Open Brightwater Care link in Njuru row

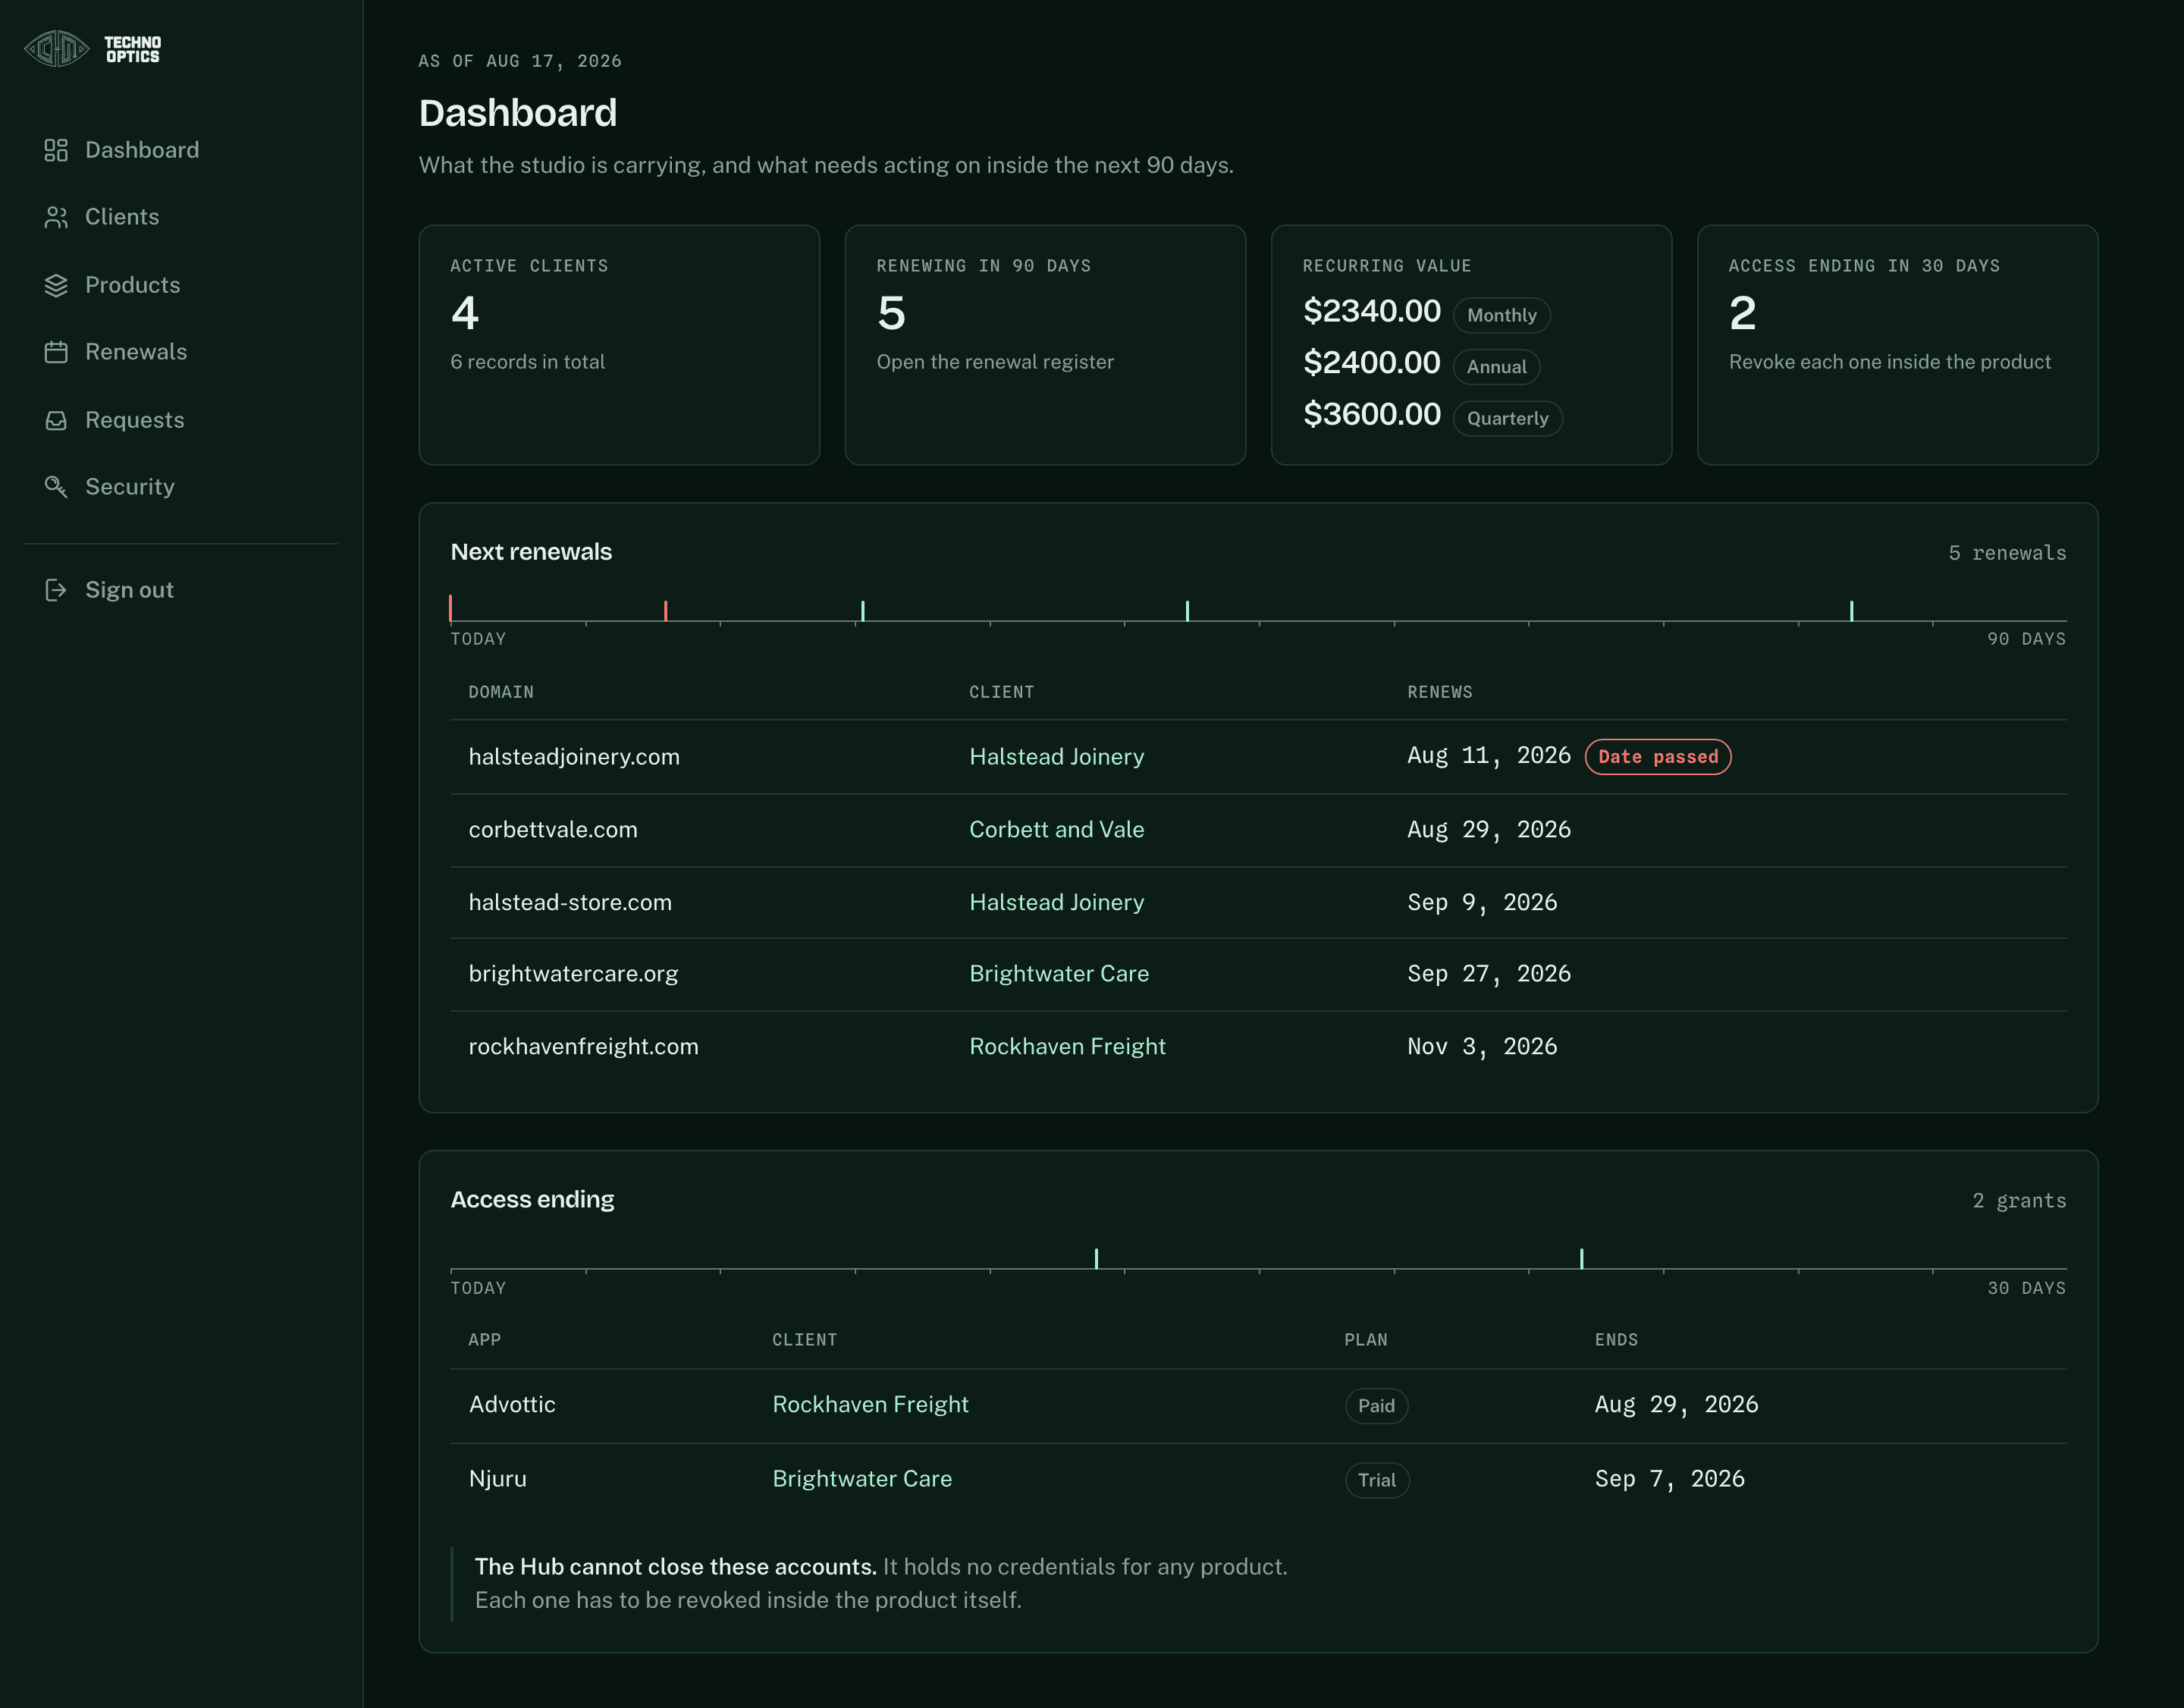point(862,1479)
